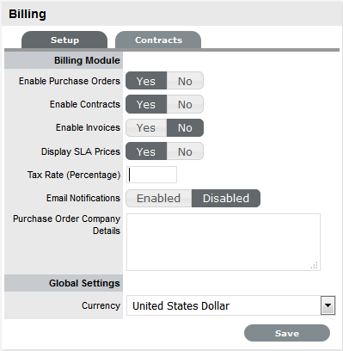This screenshot has height=351, width=343.
Task: Click the Global Settings section header
Action: click(x=64, y=283)
